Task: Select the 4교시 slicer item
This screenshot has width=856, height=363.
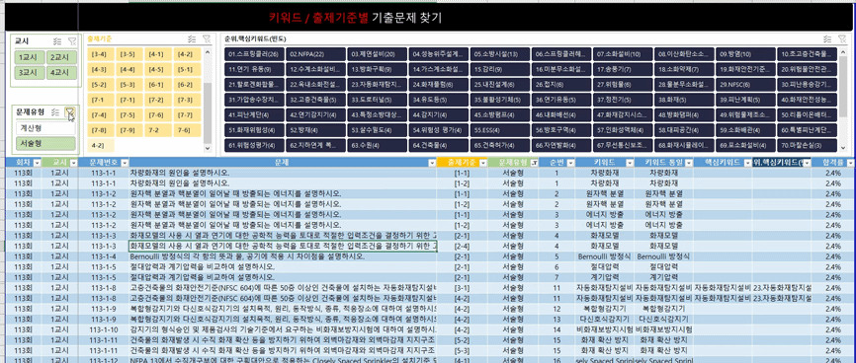Action: coord(61,72)
